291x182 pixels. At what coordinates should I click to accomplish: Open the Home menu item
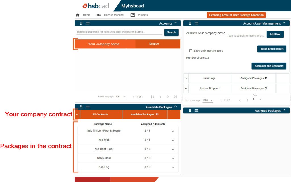pyautogui.click(x=87, y=15)
